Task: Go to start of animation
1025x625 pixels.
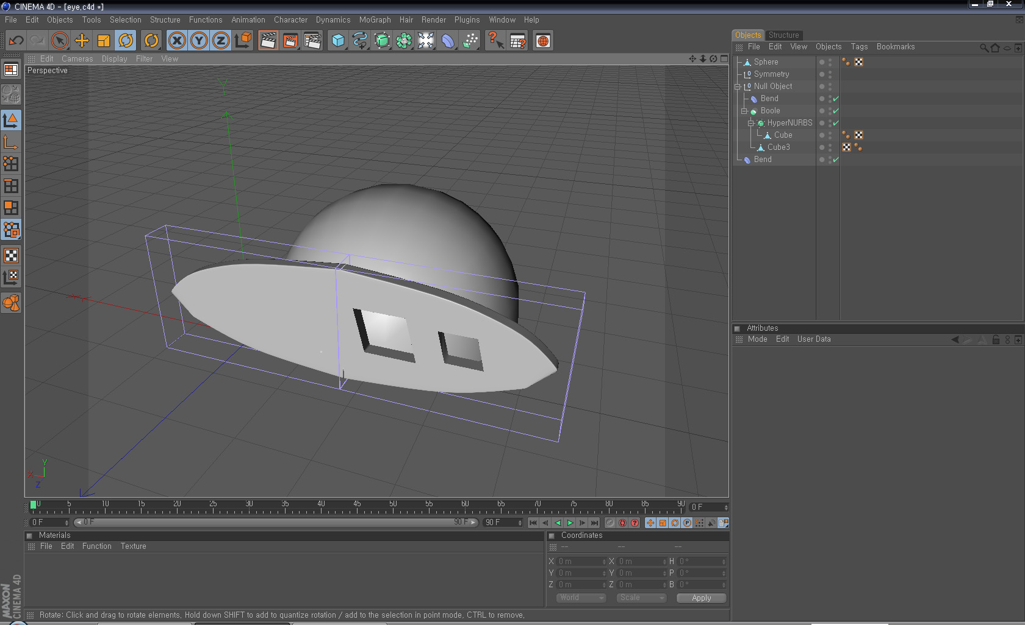Action: [533, 523]
